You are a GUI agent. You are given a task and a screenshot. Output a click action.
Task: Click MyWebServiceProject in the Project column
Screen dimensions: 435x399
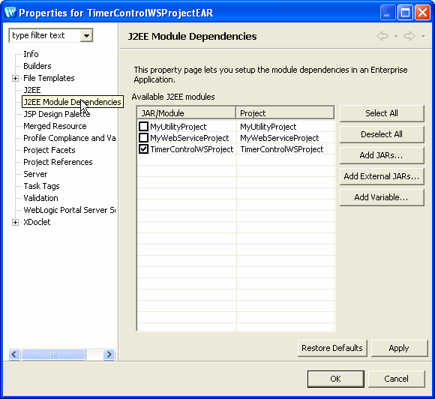click(280, 138)
